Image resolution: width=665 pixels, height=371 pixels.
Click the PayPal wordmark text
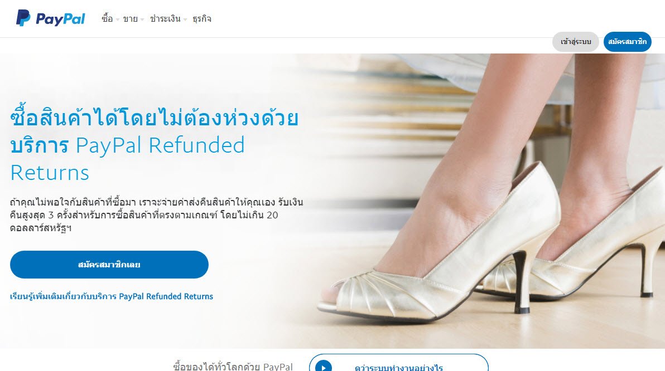60,19
